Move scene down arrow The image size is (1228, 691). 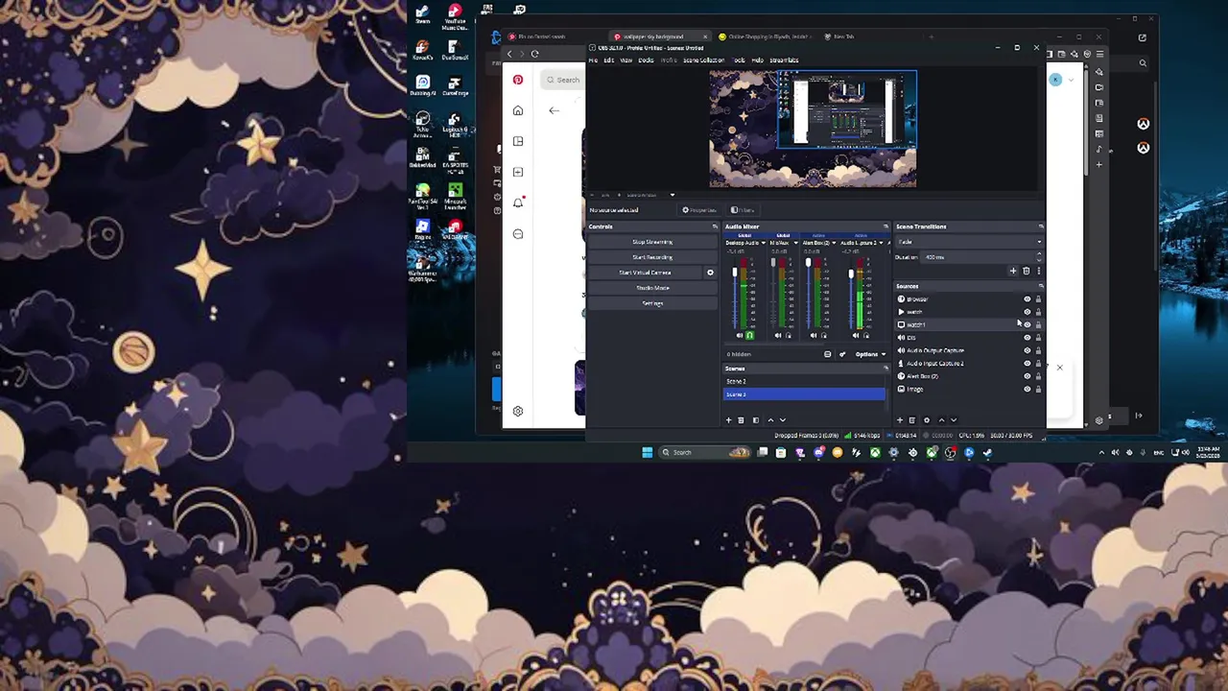[x=782, y=420]
